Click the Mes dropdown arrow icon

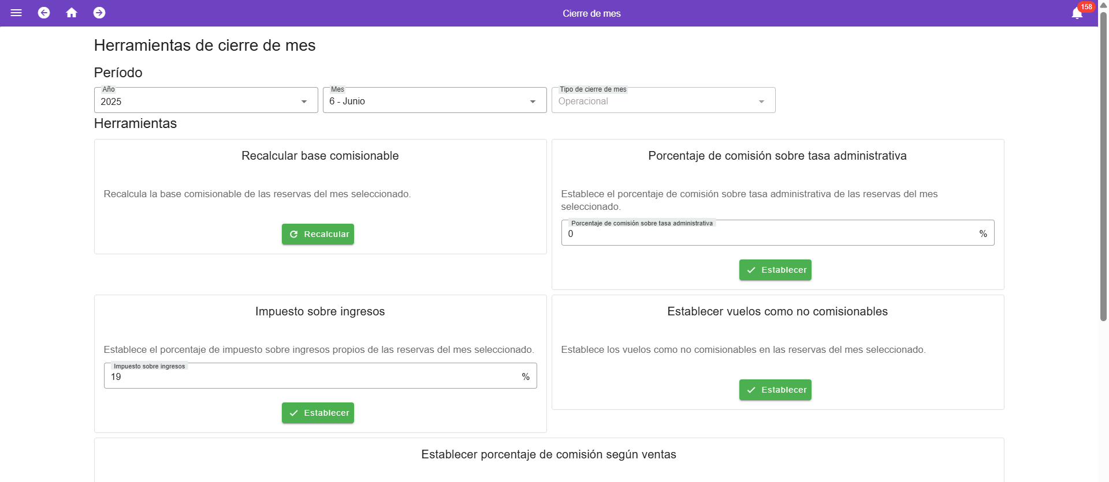[533, 101]
